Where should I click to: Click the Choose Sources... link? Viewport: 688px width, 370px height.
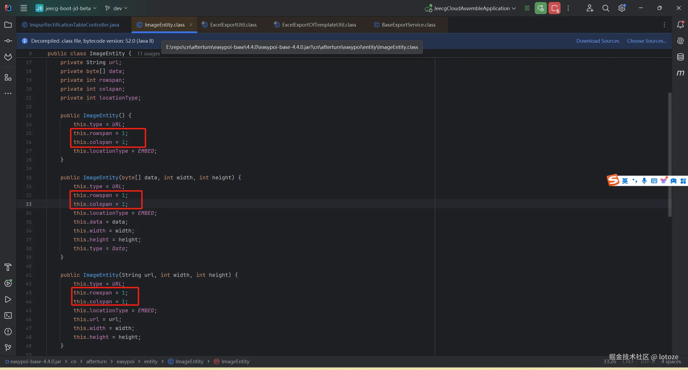click(x=647, y=41)
